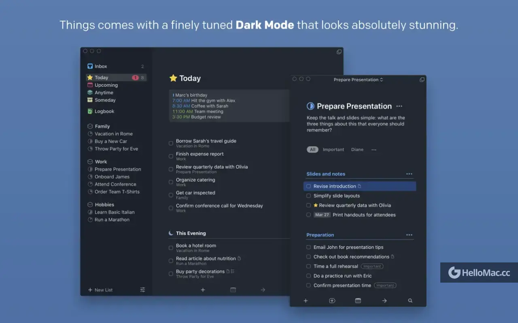Viewport: 518px width, 323px height.
Task: Check off Get car inspected
Action: pyautogui.click(x=171, y=195)
